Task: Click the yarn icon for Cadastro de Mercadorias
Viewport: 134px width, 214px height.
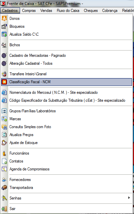Action: click(x=4, y=55)
